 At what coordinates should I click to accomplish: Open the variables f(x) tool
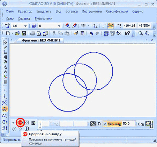(x=119, y=33)
